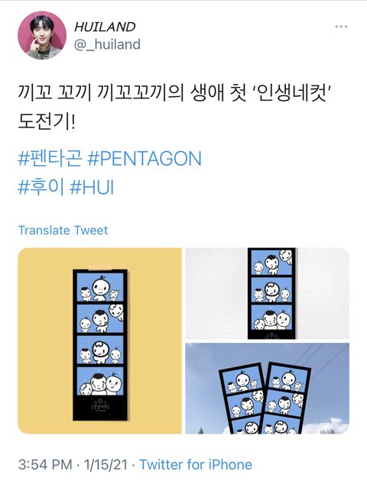Click the right tilted strip in sky photo

point(286,398)
